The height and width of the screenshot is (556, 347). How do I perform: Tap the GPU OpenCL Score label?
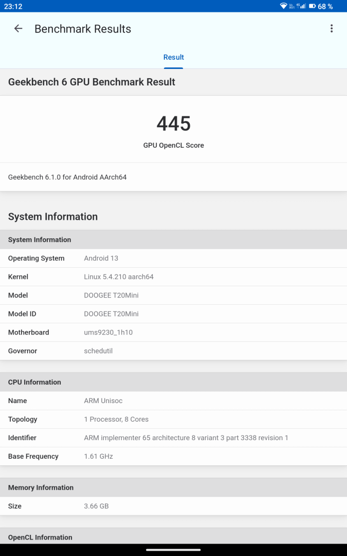coord(174,145)
